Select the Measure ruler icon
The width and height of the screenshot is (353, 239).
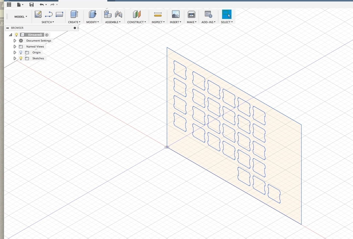[x=158, y=14]
